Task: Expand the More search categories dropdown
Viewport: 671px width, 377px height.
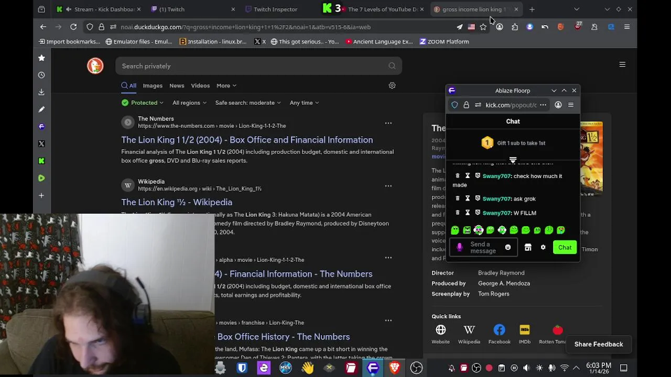Action: (226, 85)
